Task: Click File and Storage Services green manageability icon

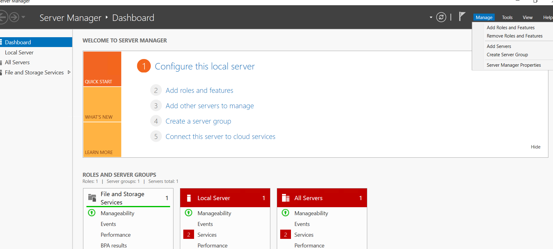Action: click(x=92, y=213)
